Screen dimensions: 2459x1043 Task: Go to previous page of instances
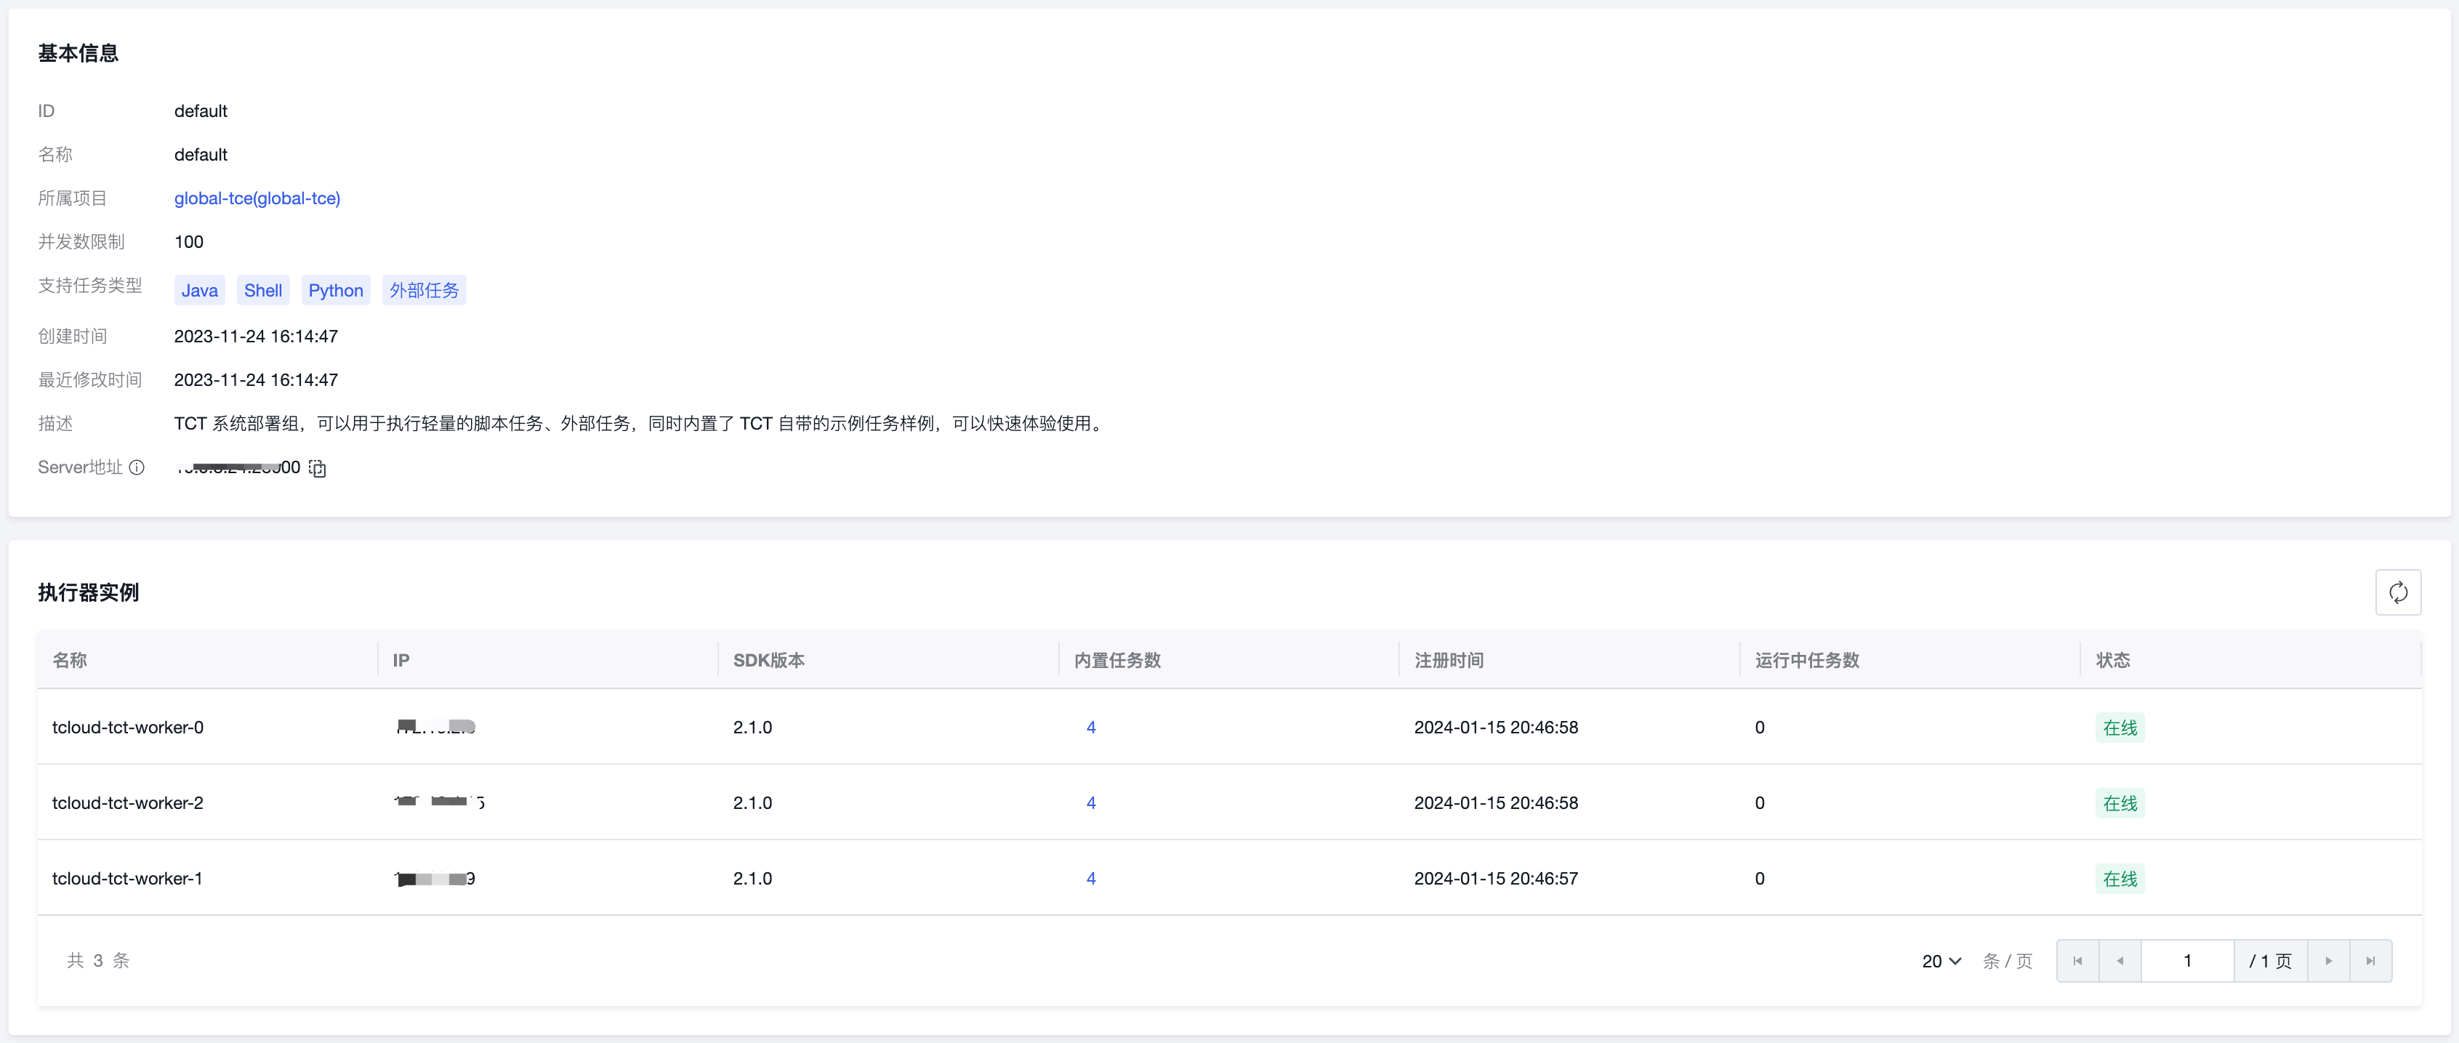pos(2120,961)
